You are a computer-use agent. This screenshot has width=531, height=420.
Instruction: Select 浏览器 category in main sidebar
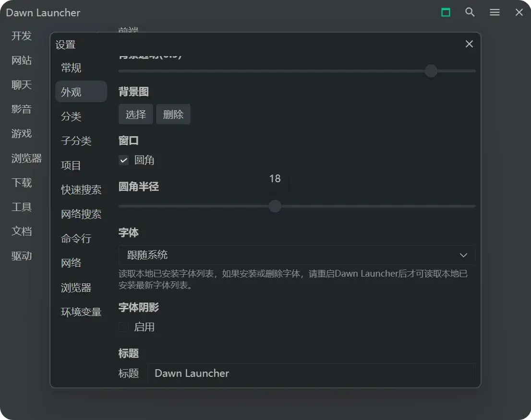pyautogui.click(x=26, y=158)
